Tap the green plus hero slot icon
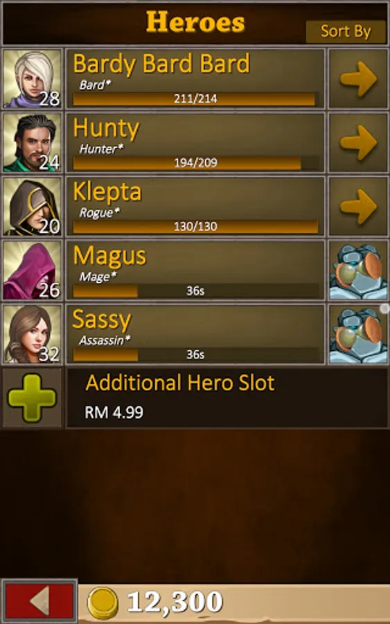Screen dimensions: 390x624 (32, 397)
